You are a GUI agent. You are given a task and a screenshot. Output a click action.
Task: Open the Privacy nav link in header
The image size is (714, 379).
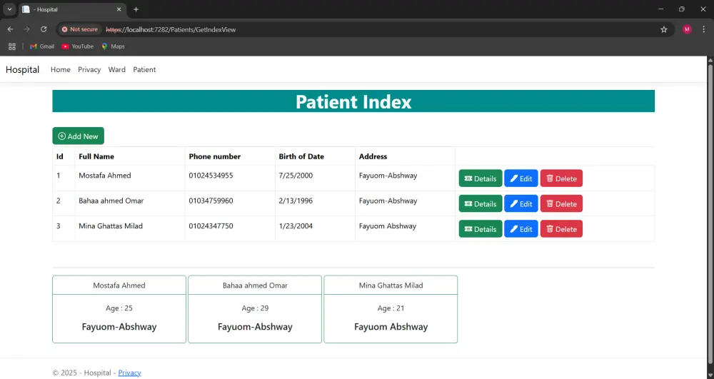point(89,70)
